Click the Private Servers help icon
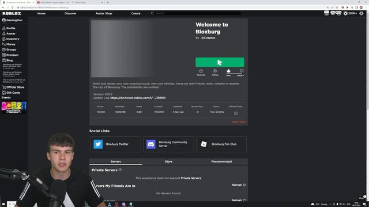This screenshot has height=207, width=369. (x=121, y=170)
